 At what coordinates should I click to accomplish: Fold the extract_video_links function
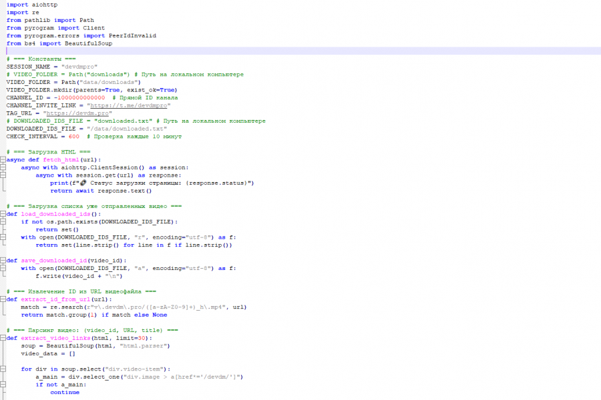pos(3,338)
